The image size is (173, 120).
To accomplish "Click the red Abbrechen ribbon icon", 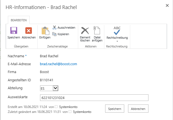I will [x=29, y=31].
